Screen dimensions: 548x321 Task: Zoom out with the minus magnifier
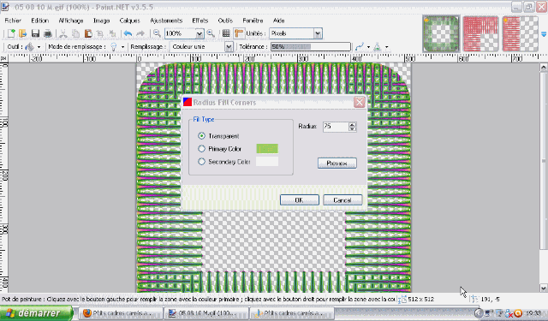tap(157, 33)
